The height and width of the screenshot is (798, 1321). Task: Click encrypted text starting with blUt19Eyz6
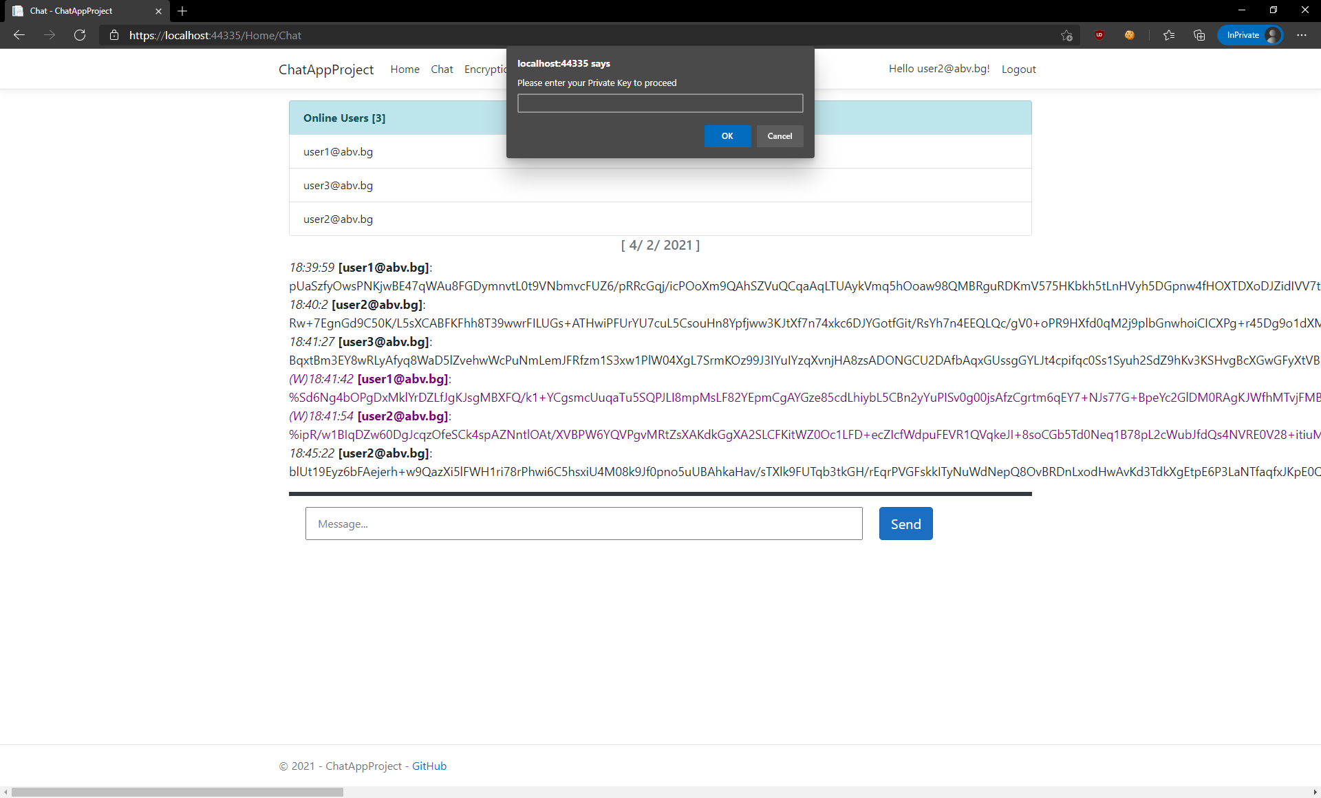pyautogui.click(x=804, y=472)
